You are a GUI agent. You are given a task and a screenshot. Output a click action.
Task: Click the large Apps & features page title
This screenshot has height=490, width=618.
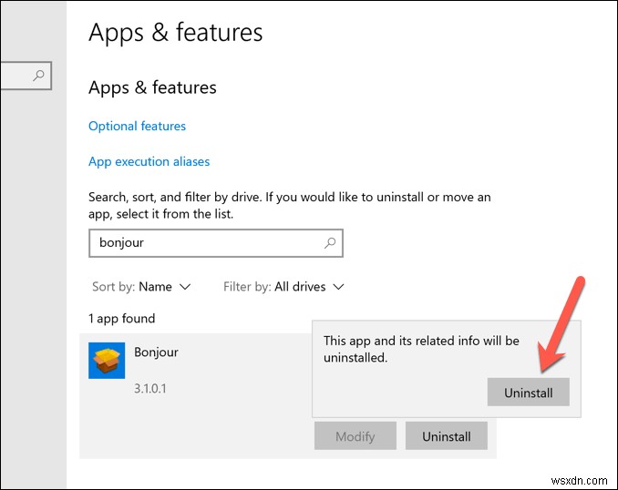pyautogui.click(x=175, y=33)
